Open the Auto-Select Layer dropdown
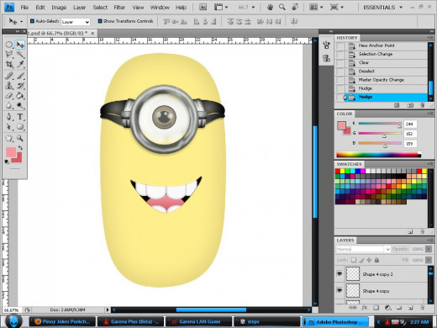This screenshot has width=437, height=328. tap(76, 22)
